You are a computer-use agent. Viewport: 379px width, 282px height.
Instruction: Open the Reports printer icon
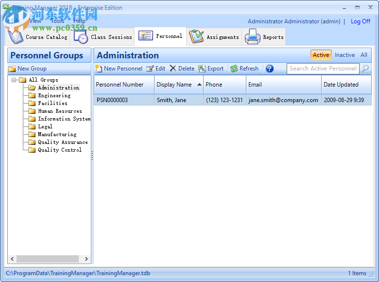[253, 37]
